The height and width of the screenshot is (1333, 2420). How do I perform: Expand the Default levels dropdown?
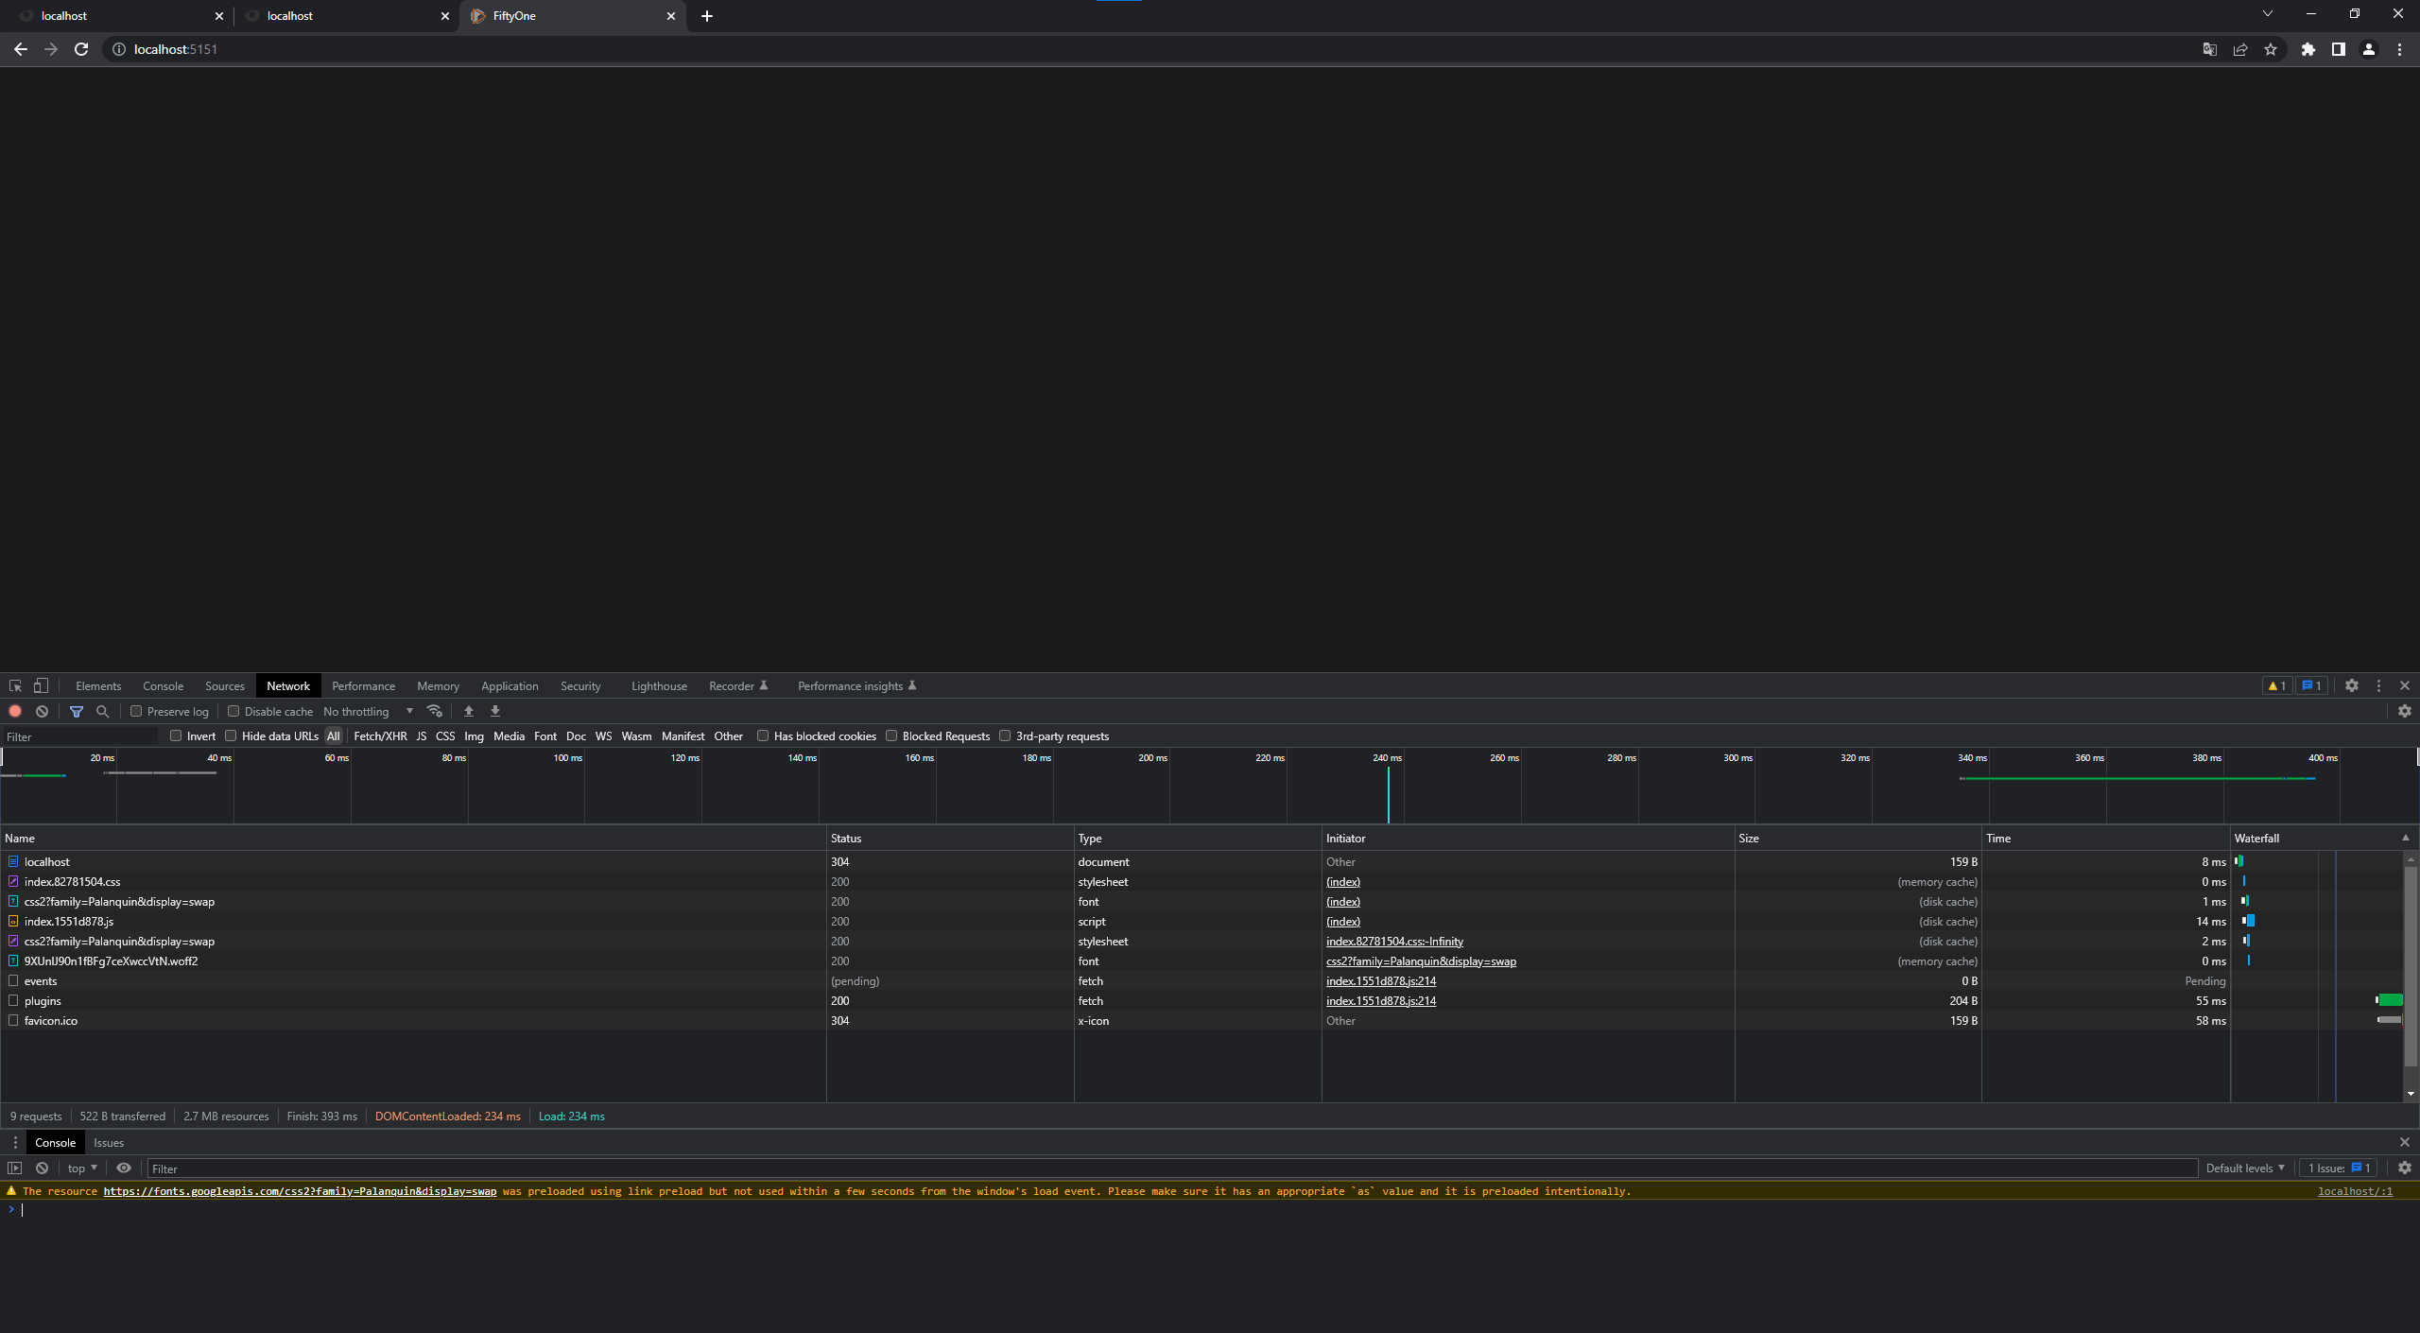(x=2244, y=1168)
